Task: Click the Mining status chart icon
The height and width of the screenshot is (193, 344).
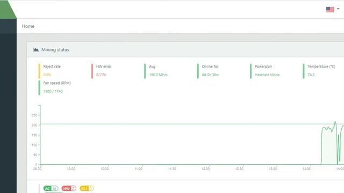Action: (x=36, y=50)
